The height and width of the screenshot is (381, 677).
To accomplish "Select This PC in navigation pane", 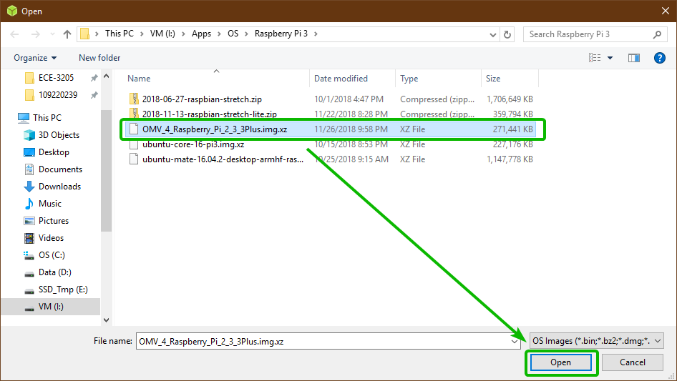I will point(47,118).
